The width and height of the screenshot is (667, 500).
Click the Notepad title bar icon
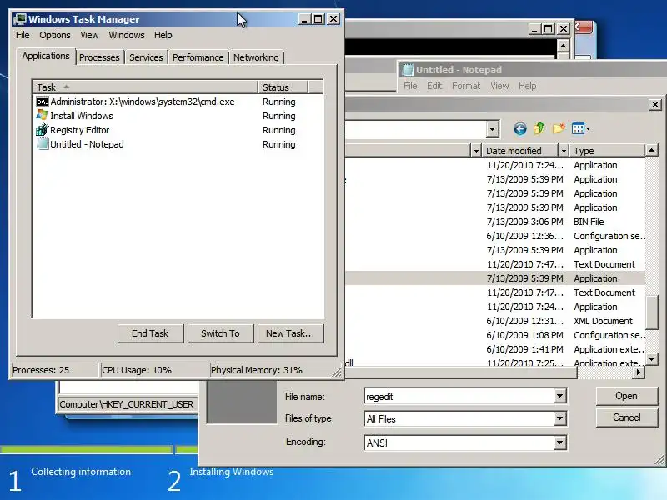point(408,70)
